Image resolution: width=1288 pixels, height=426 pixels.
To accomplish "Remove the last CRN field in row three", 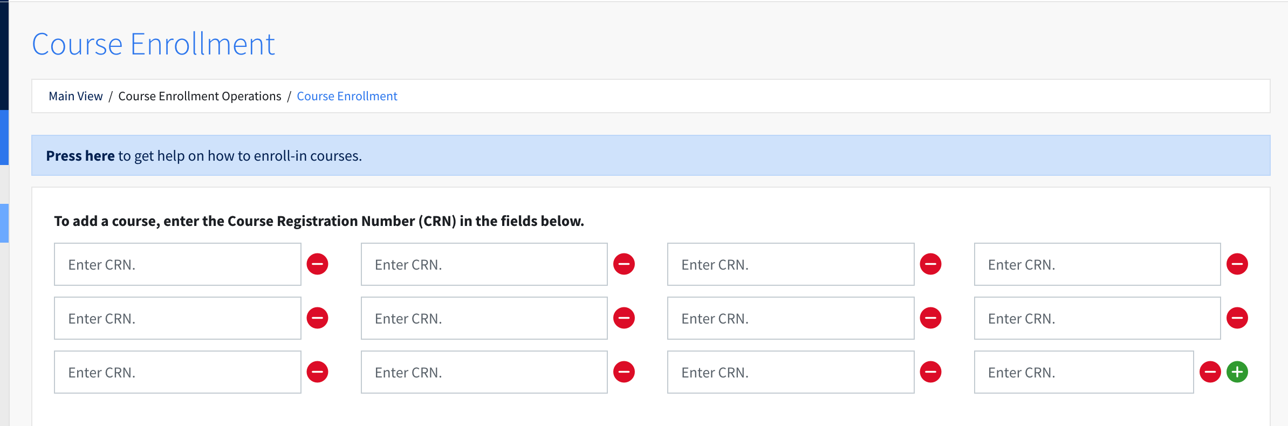I will 1211,372.
